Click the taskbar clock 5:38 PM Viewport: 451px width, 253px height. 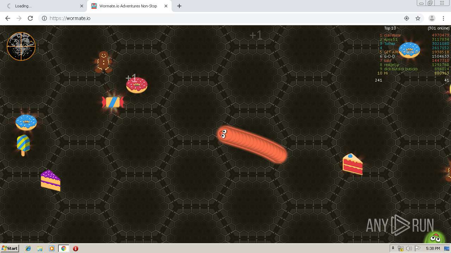click(x=433, y=248)
